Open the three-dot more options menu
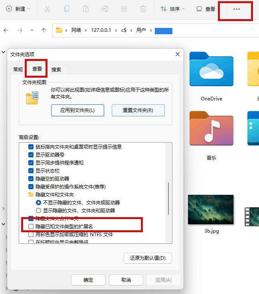 tap(237, 9)
